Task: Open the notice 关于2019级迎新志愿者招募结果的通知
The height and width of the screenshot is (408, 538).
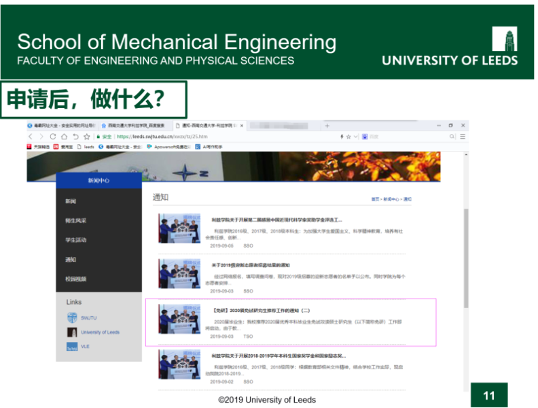Action: pos(251,265)
